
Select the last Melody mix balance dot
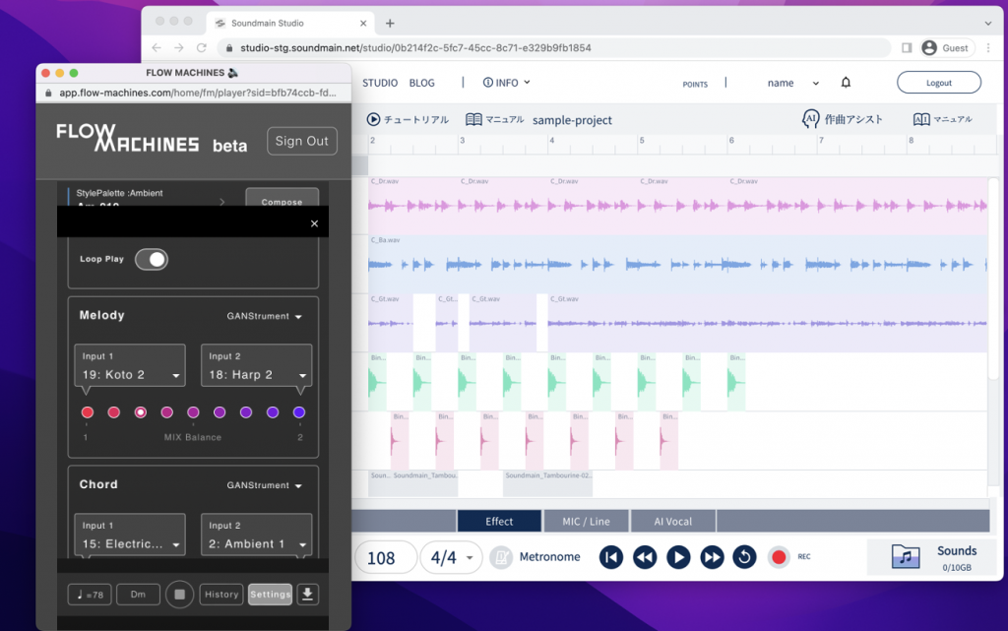(299, 412)
